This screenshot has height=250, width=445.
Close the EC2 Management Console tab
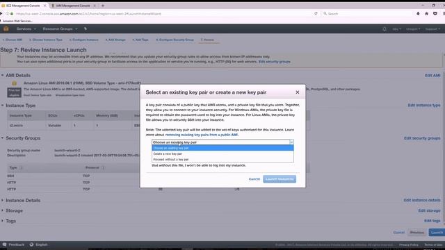coord(44,6)
